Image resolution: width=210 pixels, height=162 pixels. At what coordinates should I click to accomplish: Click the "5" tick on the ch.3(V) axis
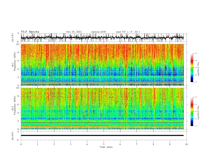18,132
